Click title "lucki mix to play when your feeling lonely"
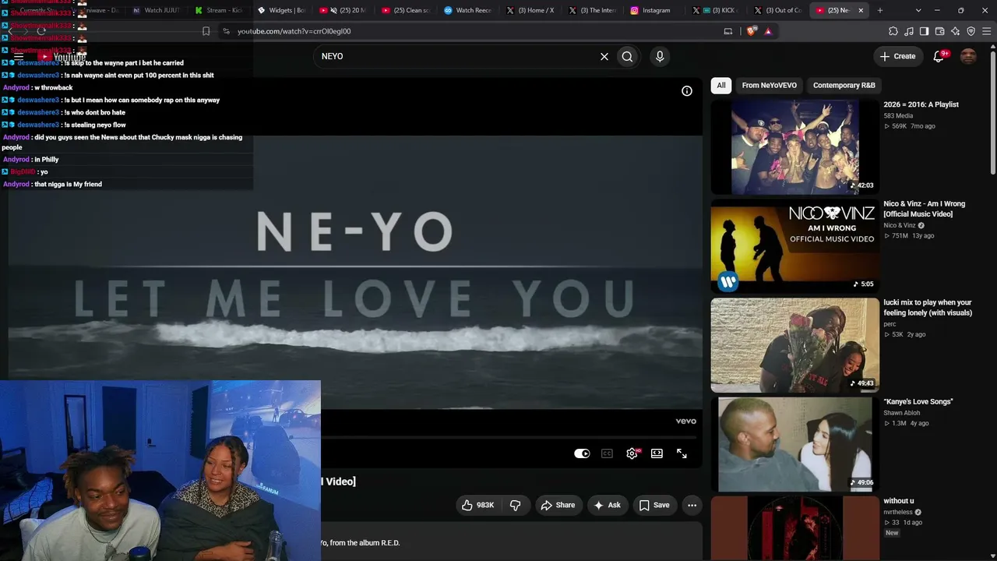Viewport: 997px width, 561px height. coord(928,308)
